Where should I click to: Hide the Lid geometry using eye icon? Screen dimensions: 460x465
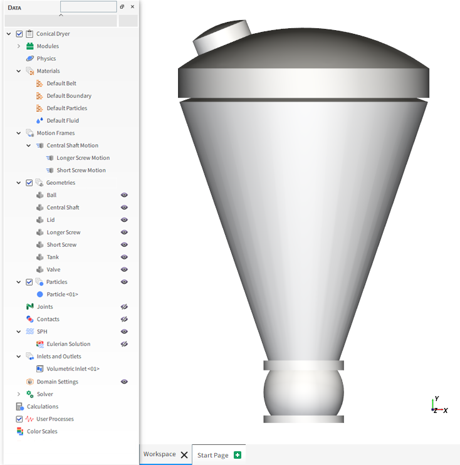pyautogui.click(x=124, y=220)
